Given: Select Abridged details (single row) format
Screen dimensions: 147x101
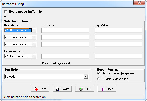Looking at the screenshot, I should click(98, 73).
